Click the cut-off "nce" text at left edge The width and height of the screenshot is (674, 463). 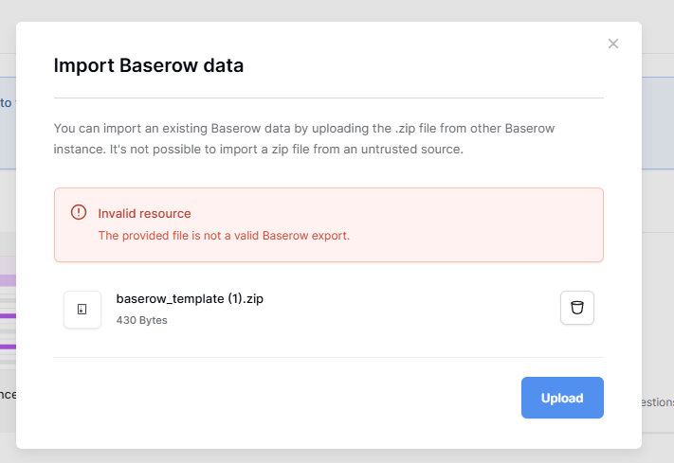8,395
